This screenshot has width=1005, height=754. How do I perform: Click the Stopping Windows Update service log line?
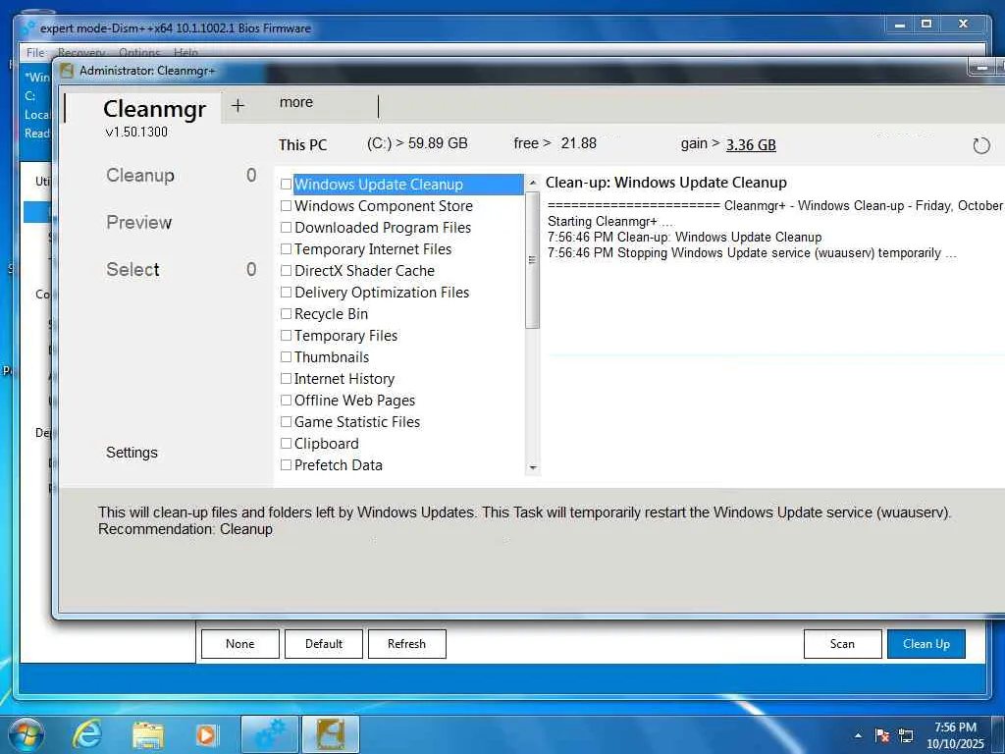pos(752,253)
